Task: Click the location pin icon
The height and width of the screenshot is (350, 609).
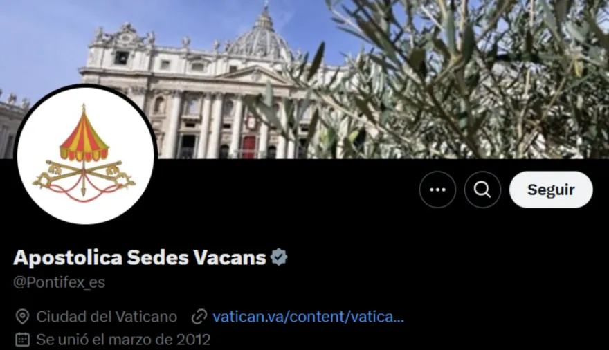Action: pos(23,317)
